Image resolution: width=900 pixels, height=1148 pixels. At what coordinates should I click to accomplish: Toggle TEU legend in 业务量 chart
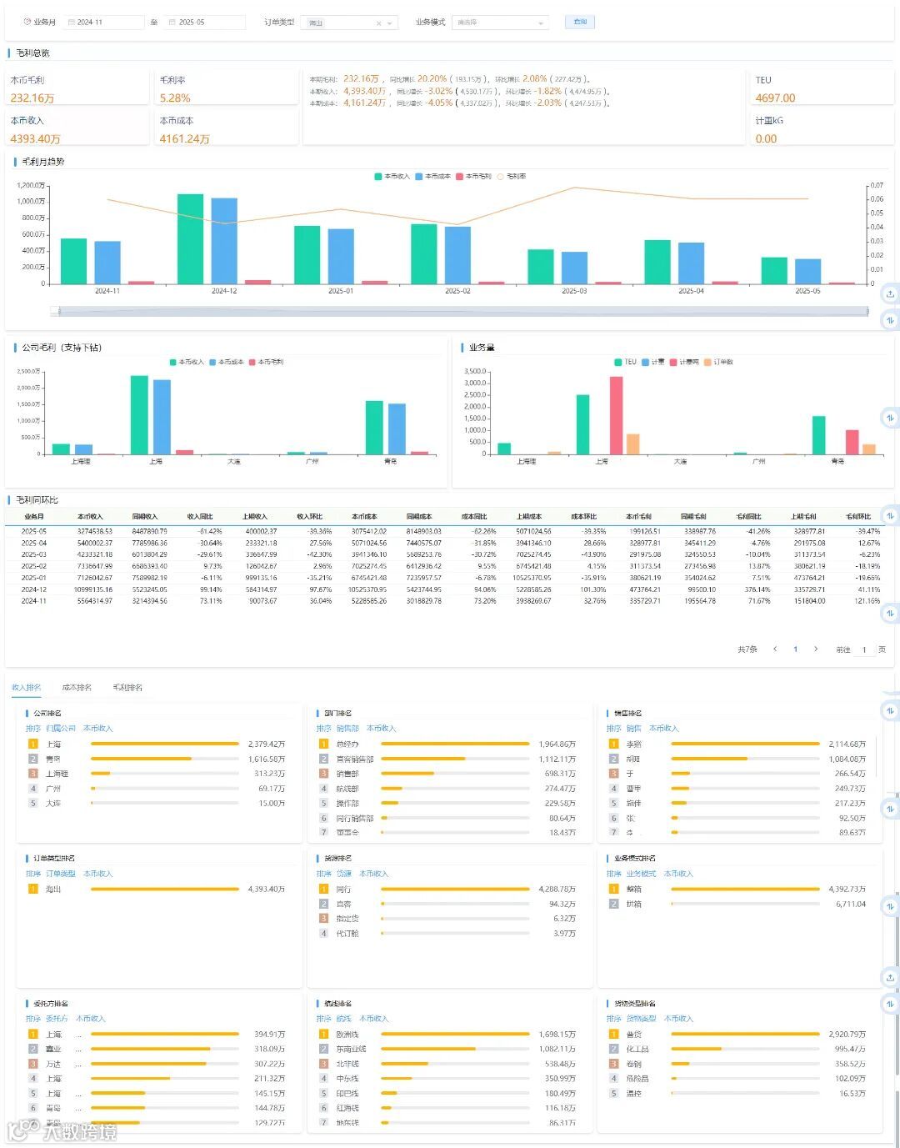tap(625, 362)
